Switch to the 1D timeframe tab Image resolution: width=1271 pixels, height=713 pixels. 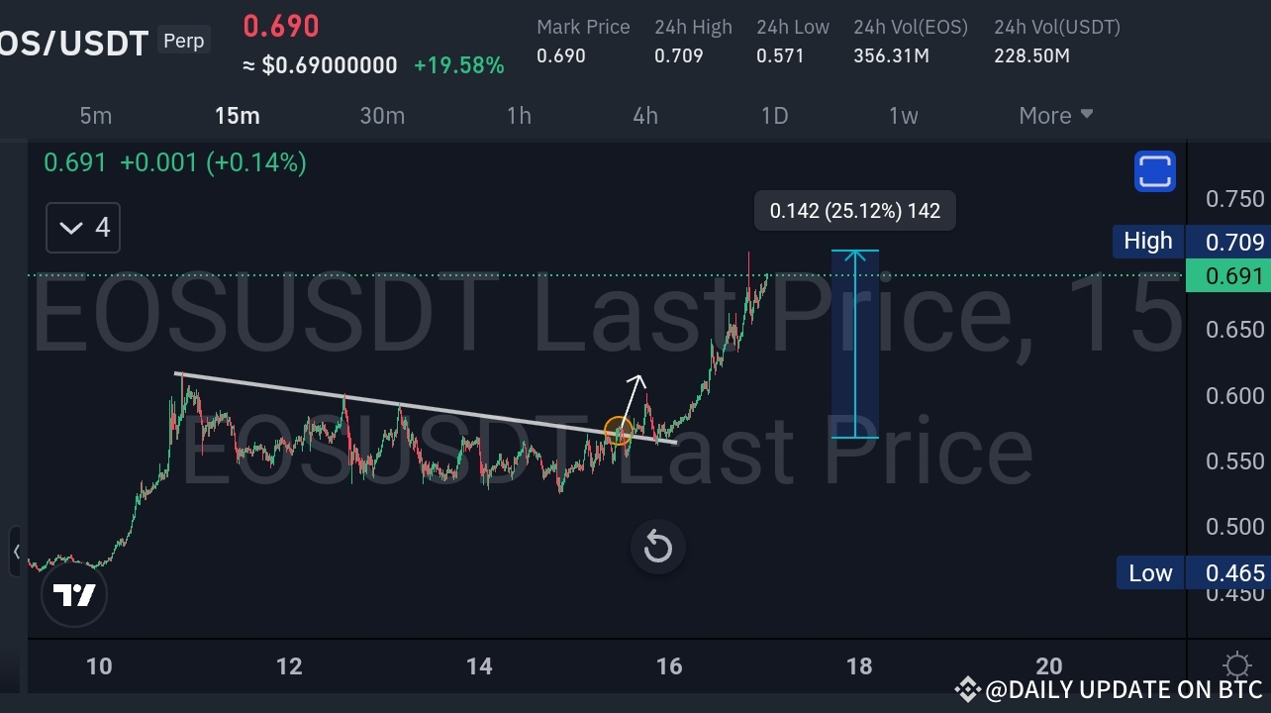click(774, 115)
